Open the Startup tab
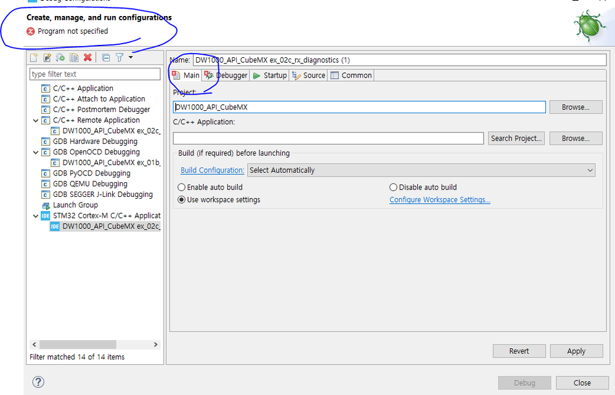The width and height of the screenshot is (615, 395). click(x=270, y=75)
